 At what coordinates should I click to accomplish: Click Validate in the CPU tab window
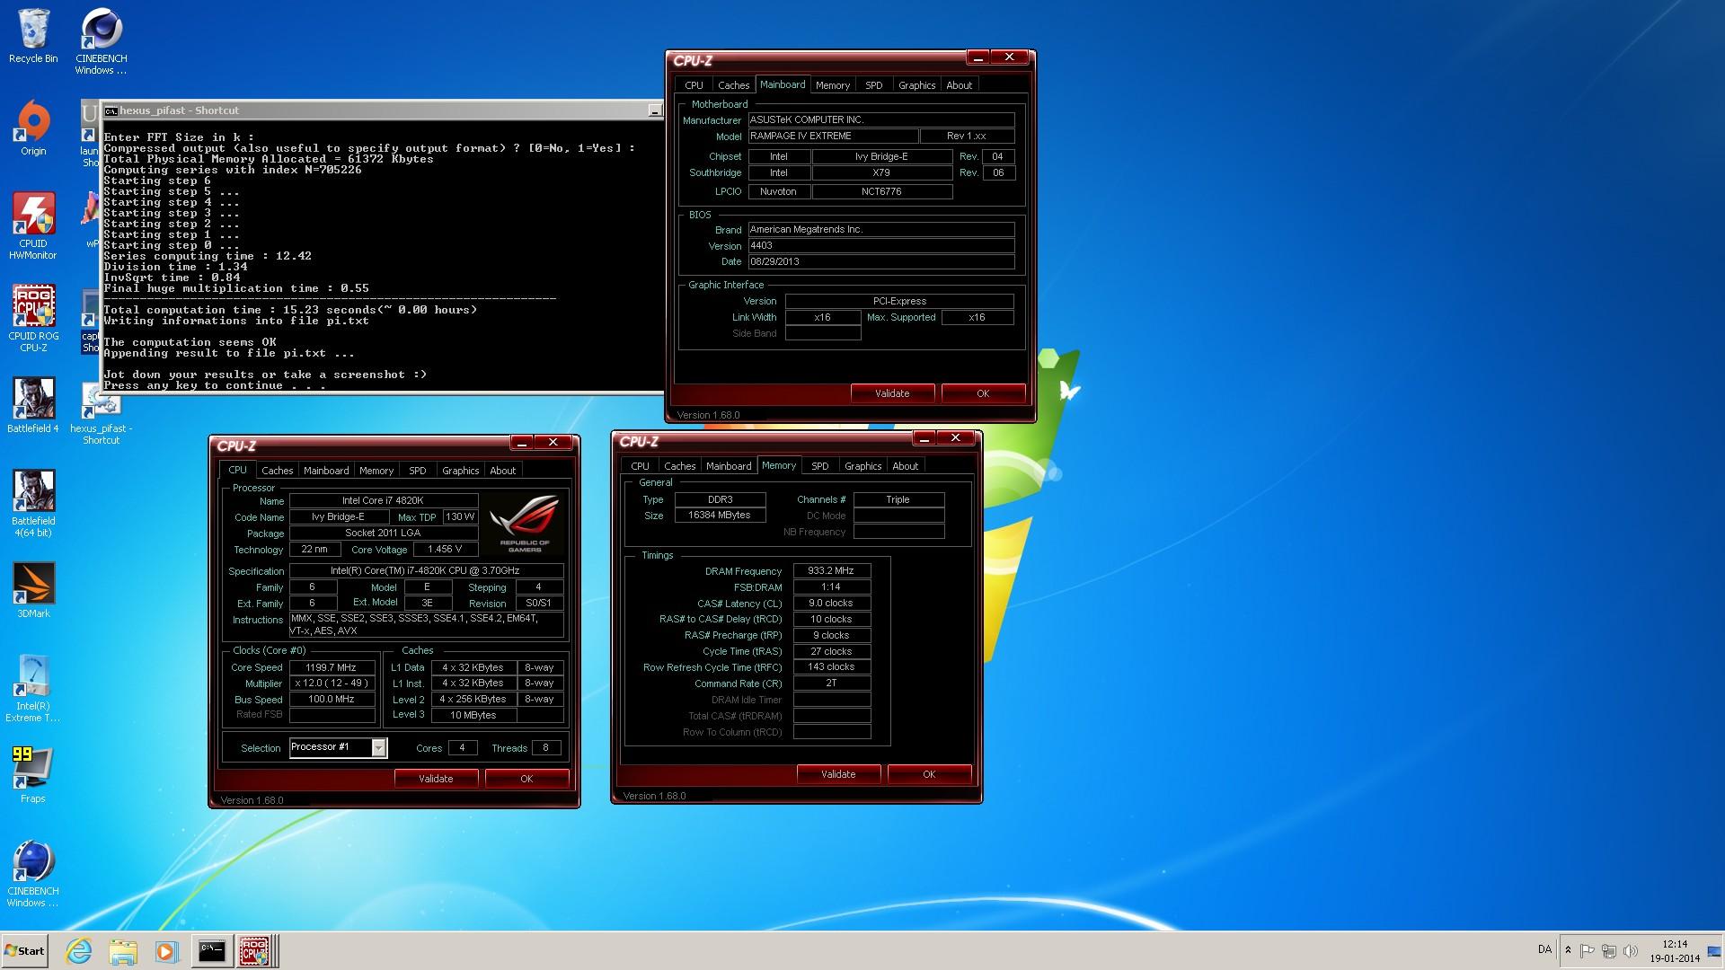pyautogui.click(x=436, y=779)
